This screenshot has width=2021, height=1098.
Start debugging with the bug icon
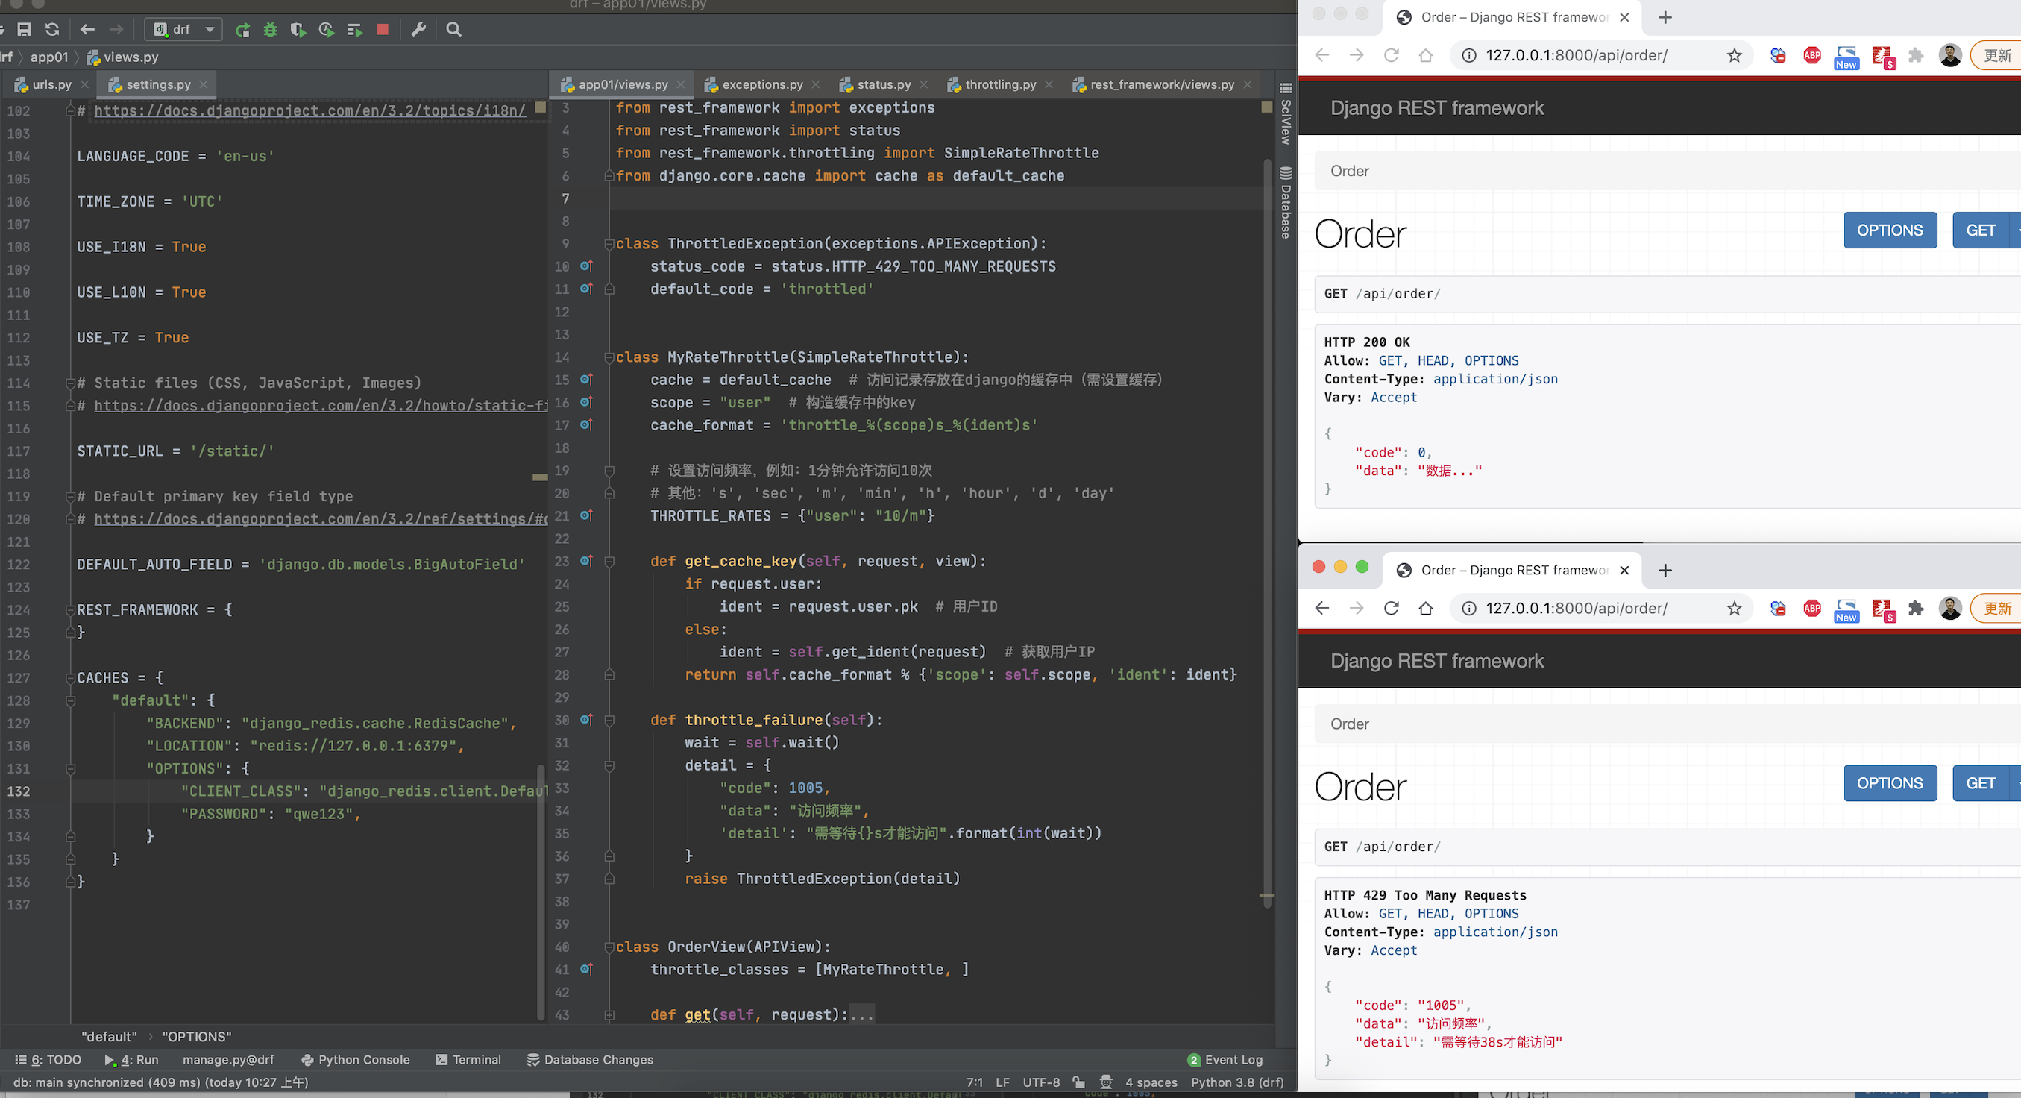point(271,29)
